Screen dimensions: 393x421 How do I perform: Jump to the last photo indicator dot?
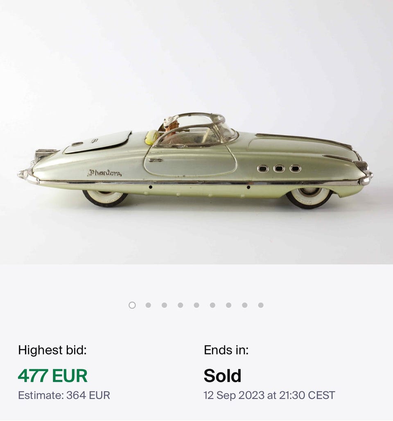coord(261,305)
